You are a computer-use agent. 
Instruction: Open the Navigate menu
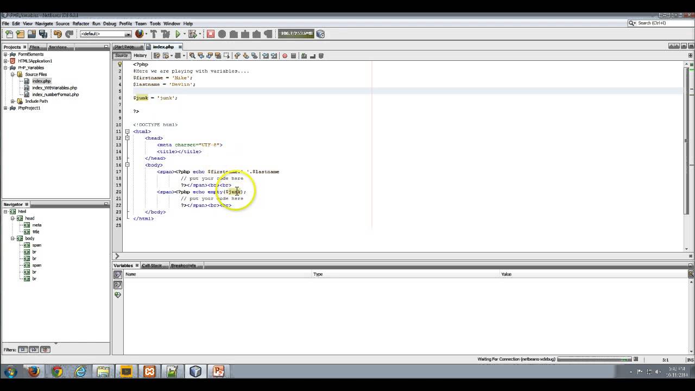pos(44,23)
